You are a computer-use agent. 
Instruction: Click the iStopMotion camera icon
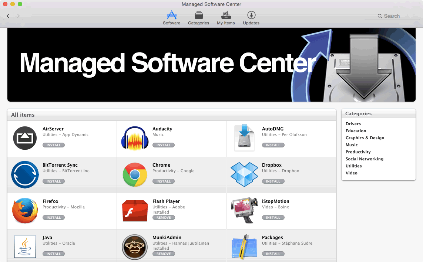click(x=244, y=211)
